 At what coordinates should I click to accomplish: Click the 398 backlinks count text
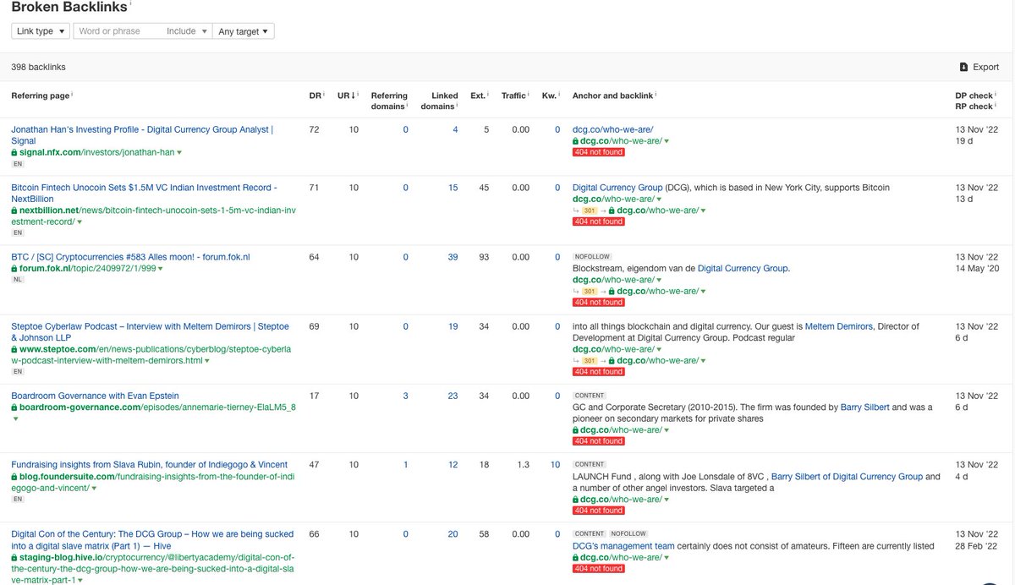tap(38, 67)
